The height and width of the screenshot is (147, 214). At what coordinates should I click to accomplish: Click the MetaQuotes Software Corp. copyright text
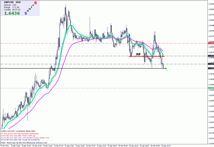click(x=24, y=143)
